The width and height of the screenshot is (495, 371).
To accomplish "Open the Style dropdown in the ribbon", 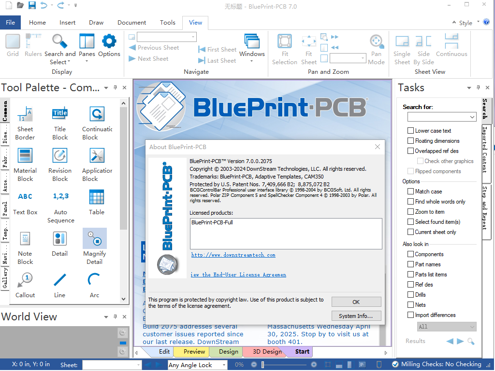I will coord(467,23).
